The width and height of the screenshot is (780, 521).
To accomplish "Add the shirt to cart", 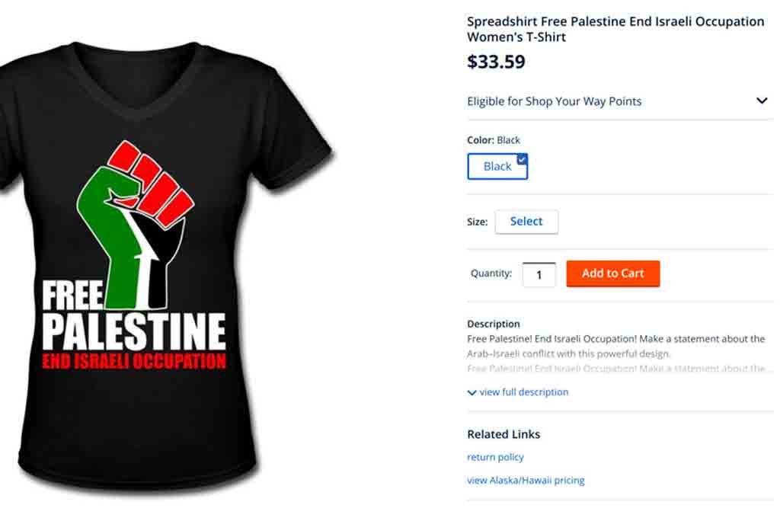I will [613, 273].
